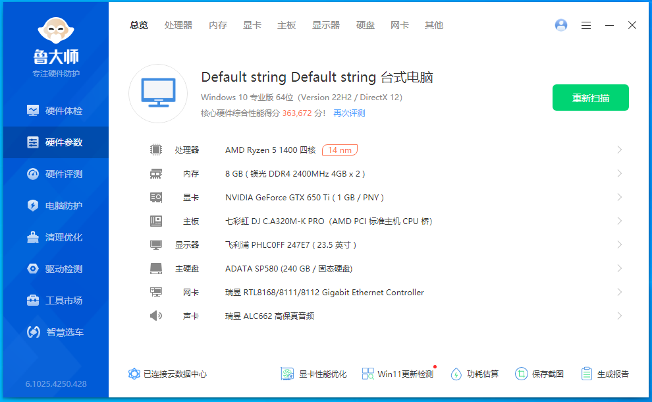Open 驱动检测 driver detection
This screenshot has height=402, width=652.
coord(55,269)
